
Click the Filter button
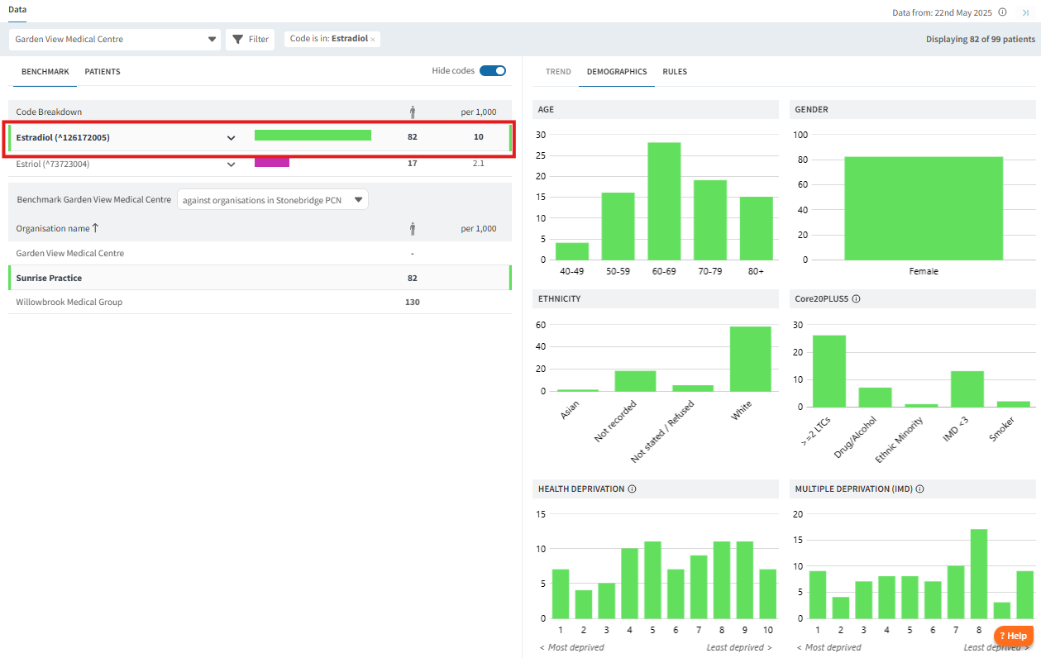[x=250, y=39]
